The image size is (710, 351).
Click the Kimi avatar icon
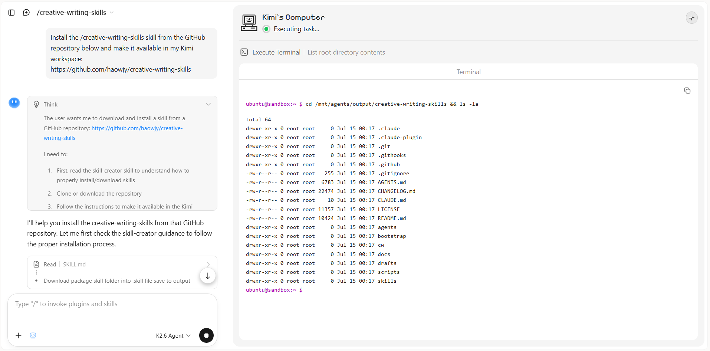click(x=14, y=103)
